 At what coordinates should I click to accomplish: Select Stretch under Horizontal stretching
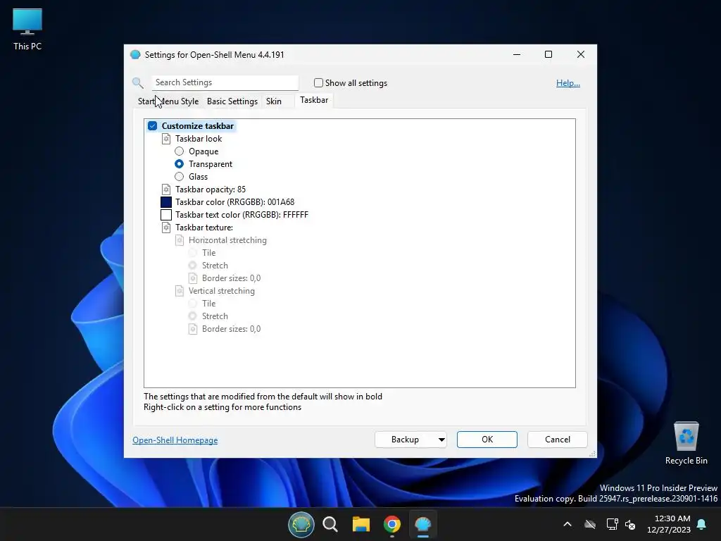(x=193, y=266)
